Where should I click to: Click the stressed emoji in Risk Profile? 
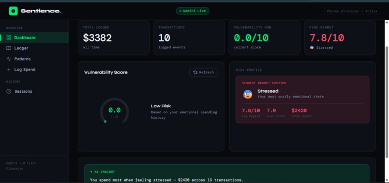248,94
